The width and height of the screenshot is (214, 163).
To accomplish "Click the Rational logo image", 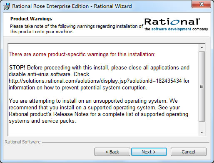I will click(172, 22).
